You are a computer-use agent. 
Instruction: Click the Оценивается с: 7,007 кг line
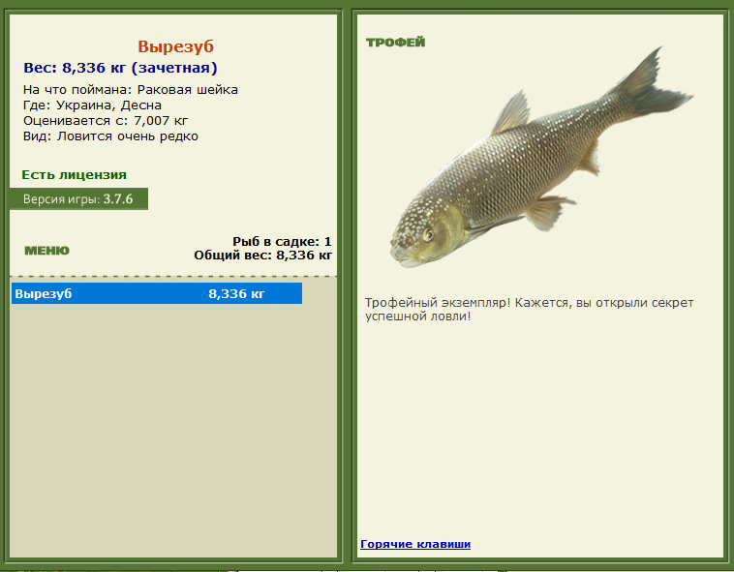click(x=106, y=121)
